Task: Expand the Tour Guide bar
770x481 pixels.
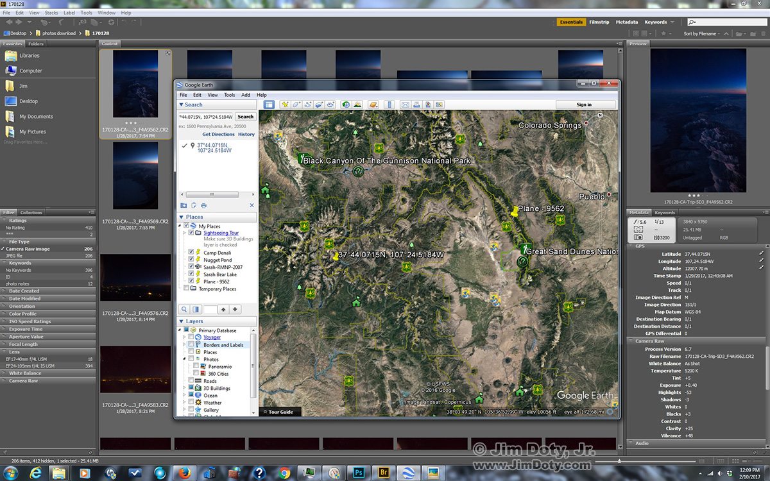Action: point(279,412)
